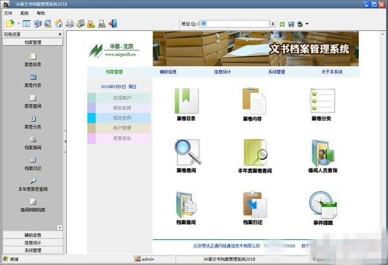Open the large 案卷查阅 magnifier icon
Image resolution: width=388 pixels, height=265 pixels.
pos(188,153)
